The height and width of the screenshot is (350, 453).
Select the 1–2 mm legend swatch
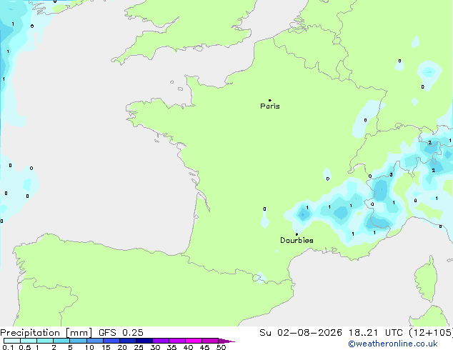[x=45, y=341]
